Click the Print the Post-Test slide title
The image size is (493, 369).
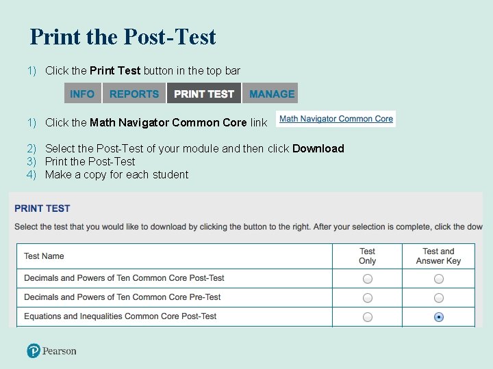click(x=123, y=37)
